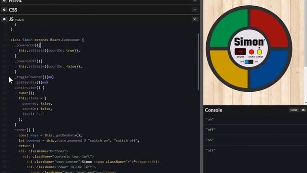Viewport: 307px width, 173px height.
Task: Click the first "on" console entry
Action: [x=210, y=119]
